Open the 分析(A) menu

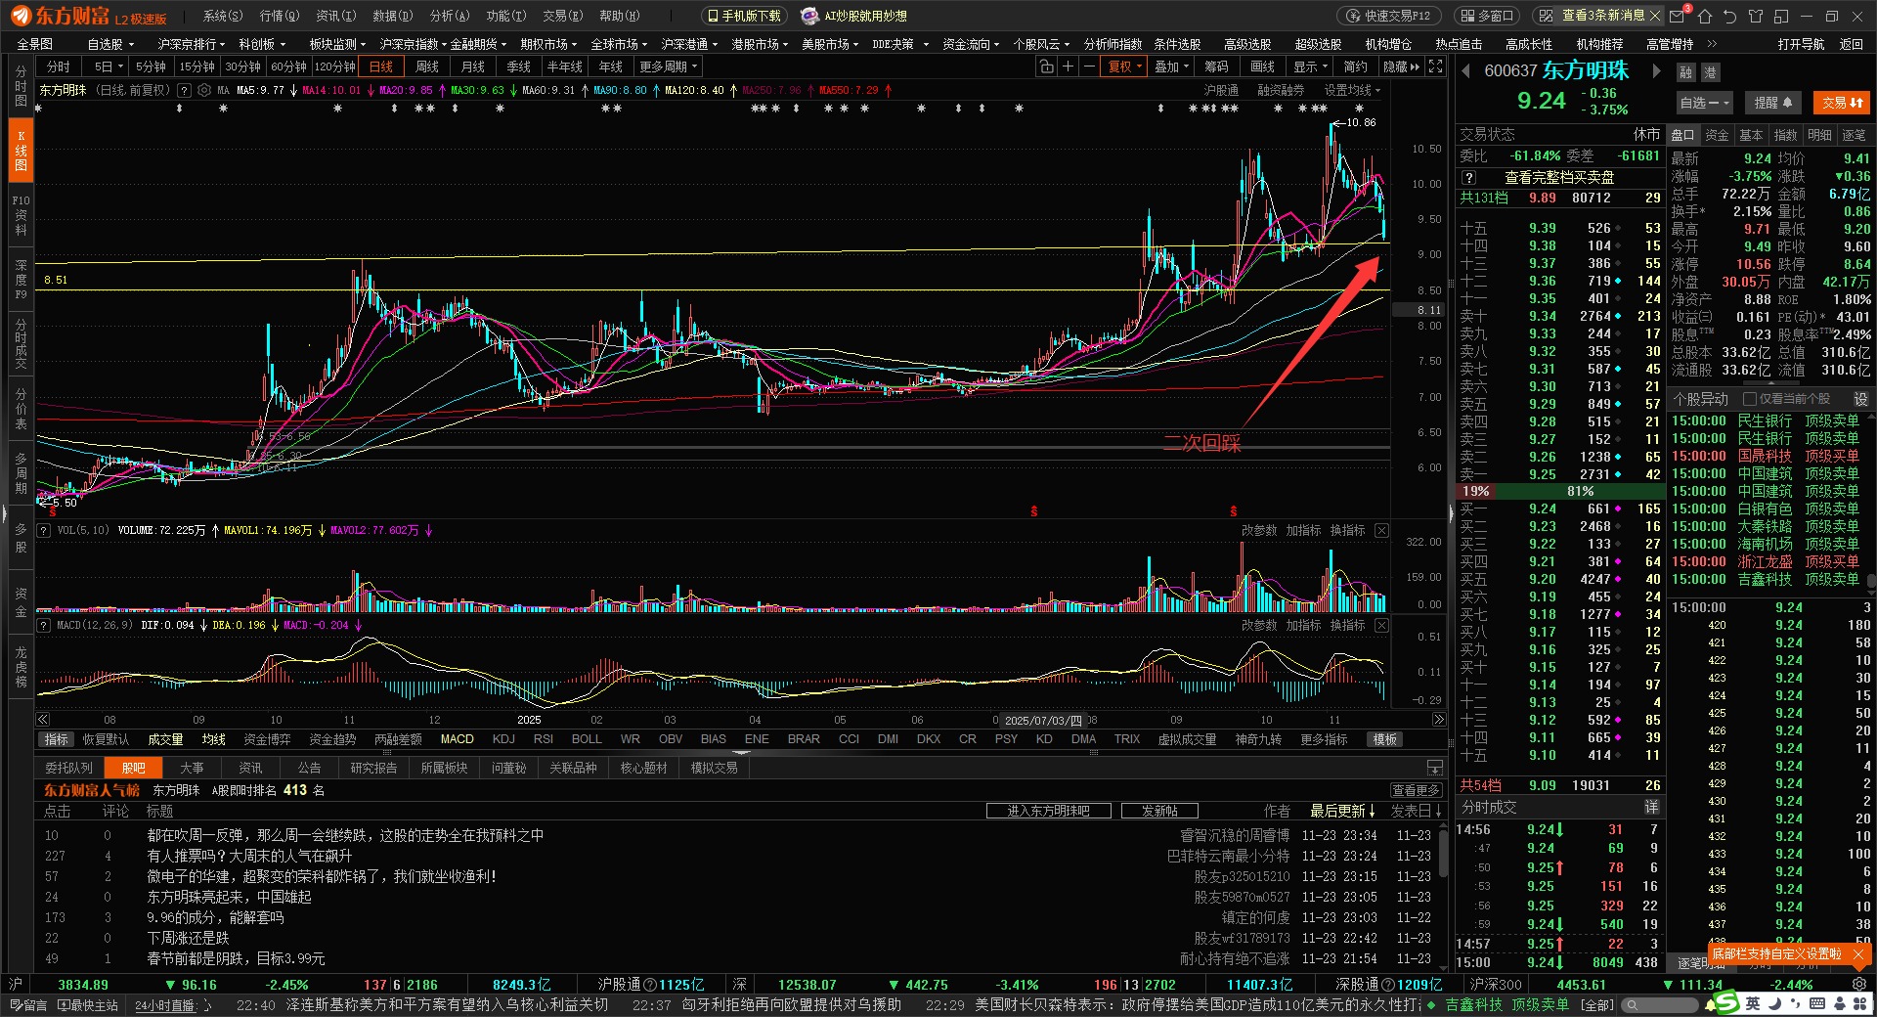tap(450, 16)
